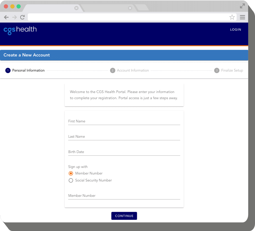Click the browser address bar

128,17
